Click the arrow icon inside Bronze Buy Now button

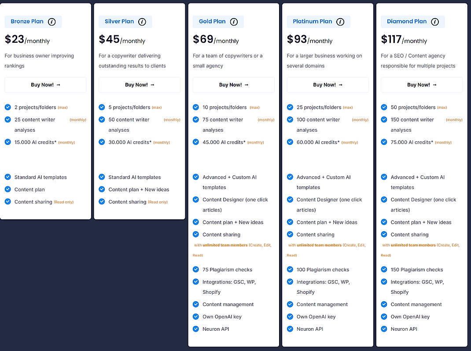click(57, 85)
